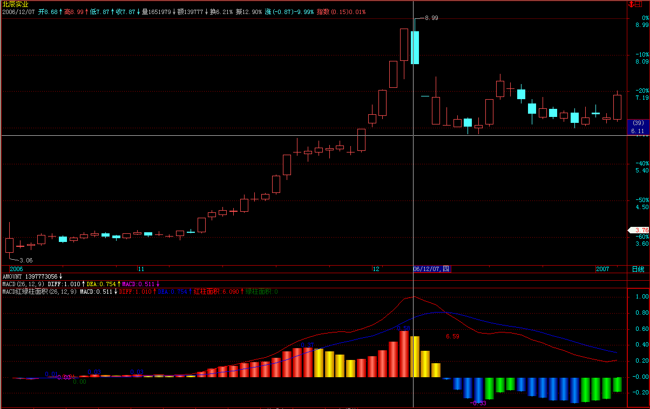Click the -0.33 labeled blue MACD bar

(x=478, y=389)
